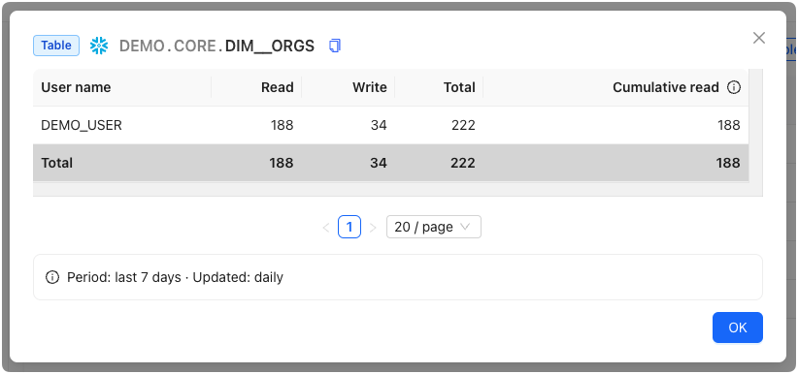This screenshot has width=798, height=374.
Task: Select page 1 in pagination
Action: click(349, 227)
